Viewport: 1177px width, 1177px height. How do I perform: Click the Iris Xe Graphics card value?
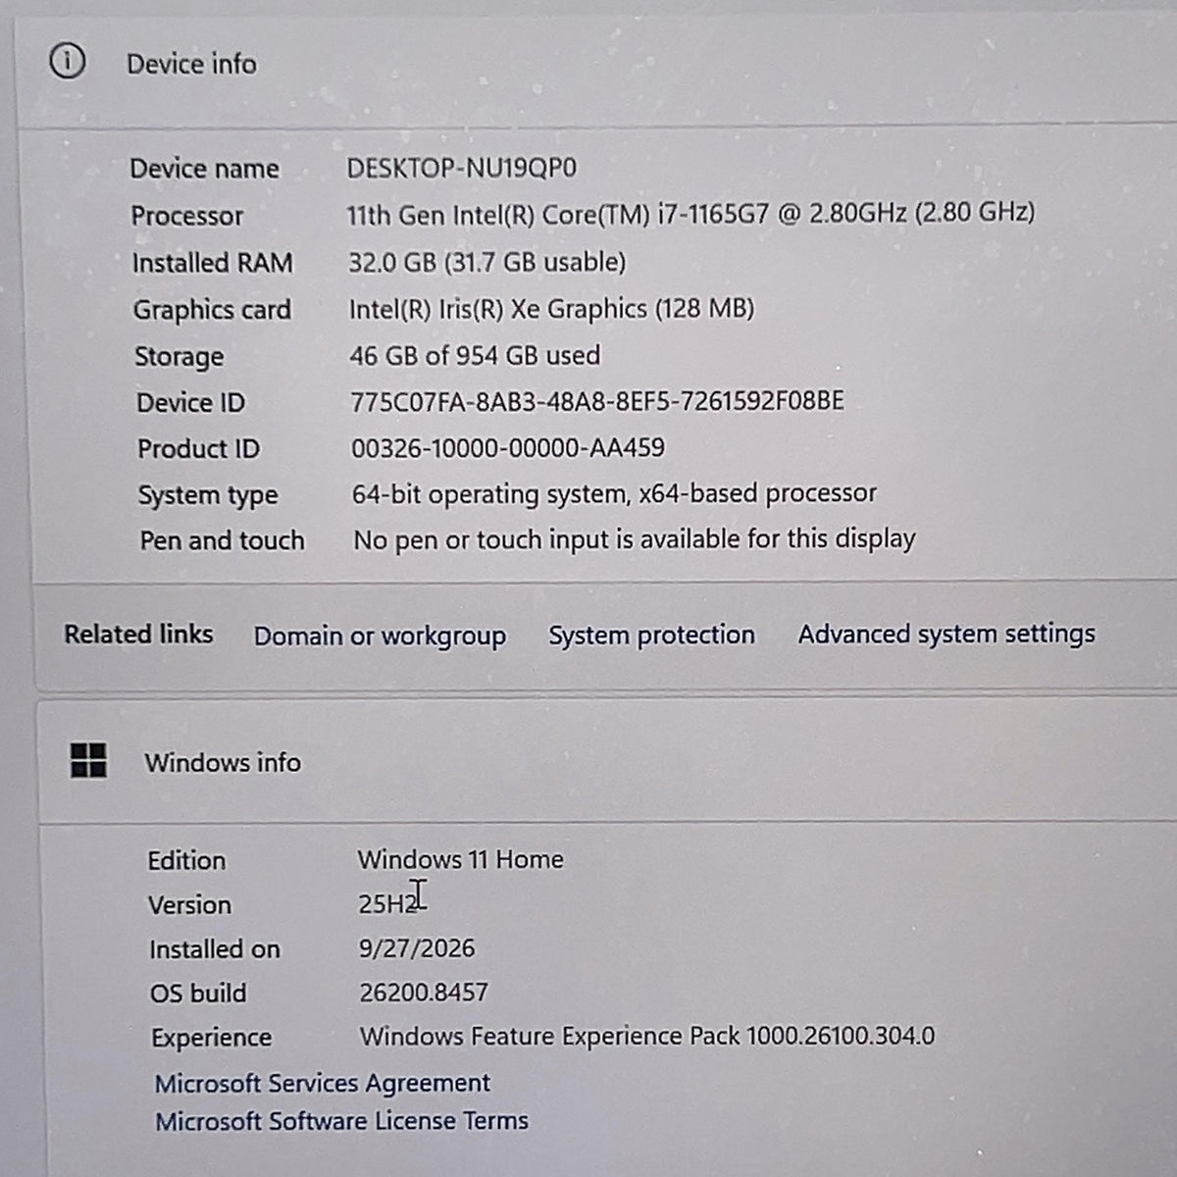[x=551, y=309]
